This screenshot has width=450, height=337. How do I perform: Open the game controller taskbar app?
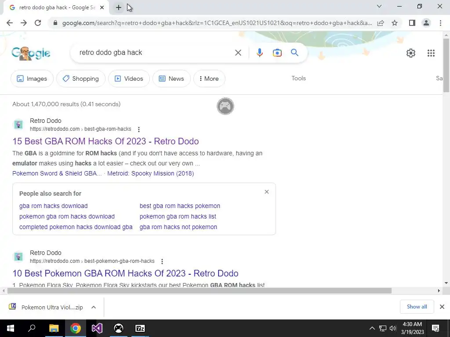(x=119, y=328)
